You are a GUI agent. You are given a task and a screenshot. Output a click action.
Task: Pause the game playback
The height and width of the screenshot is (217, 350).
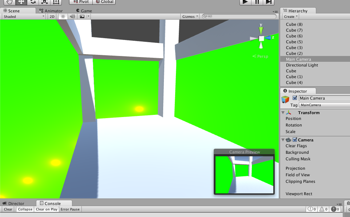(x=257, y=2)
